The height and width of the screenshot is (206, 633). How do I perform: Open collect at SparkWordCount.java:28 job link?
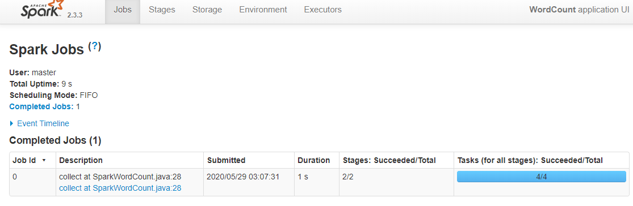120,188
